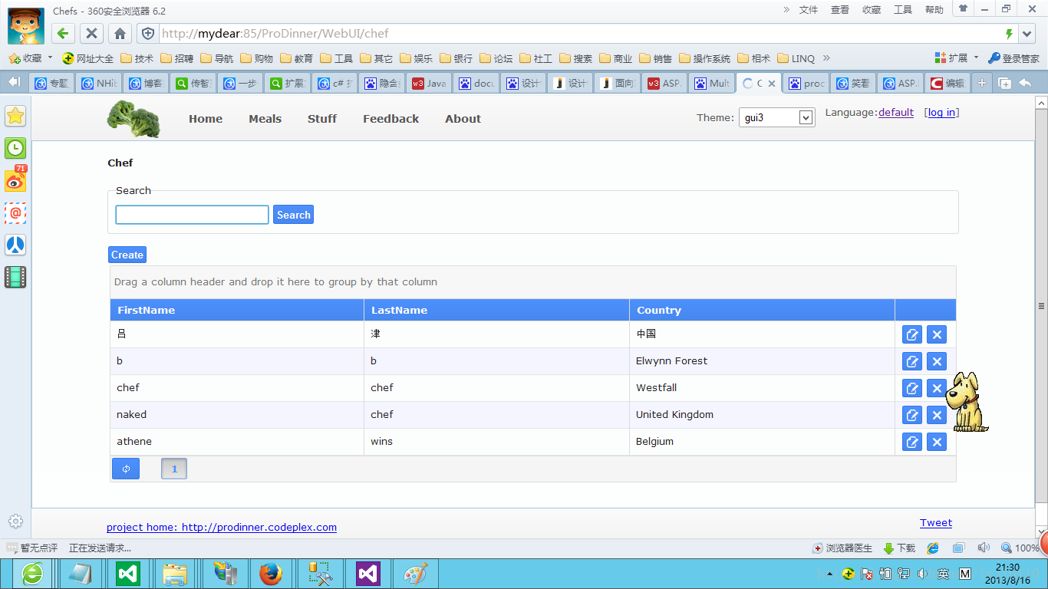This screenshot has width=1048, height=589.
Task: Stop page loading with X icon
Action: coord(91,34)
